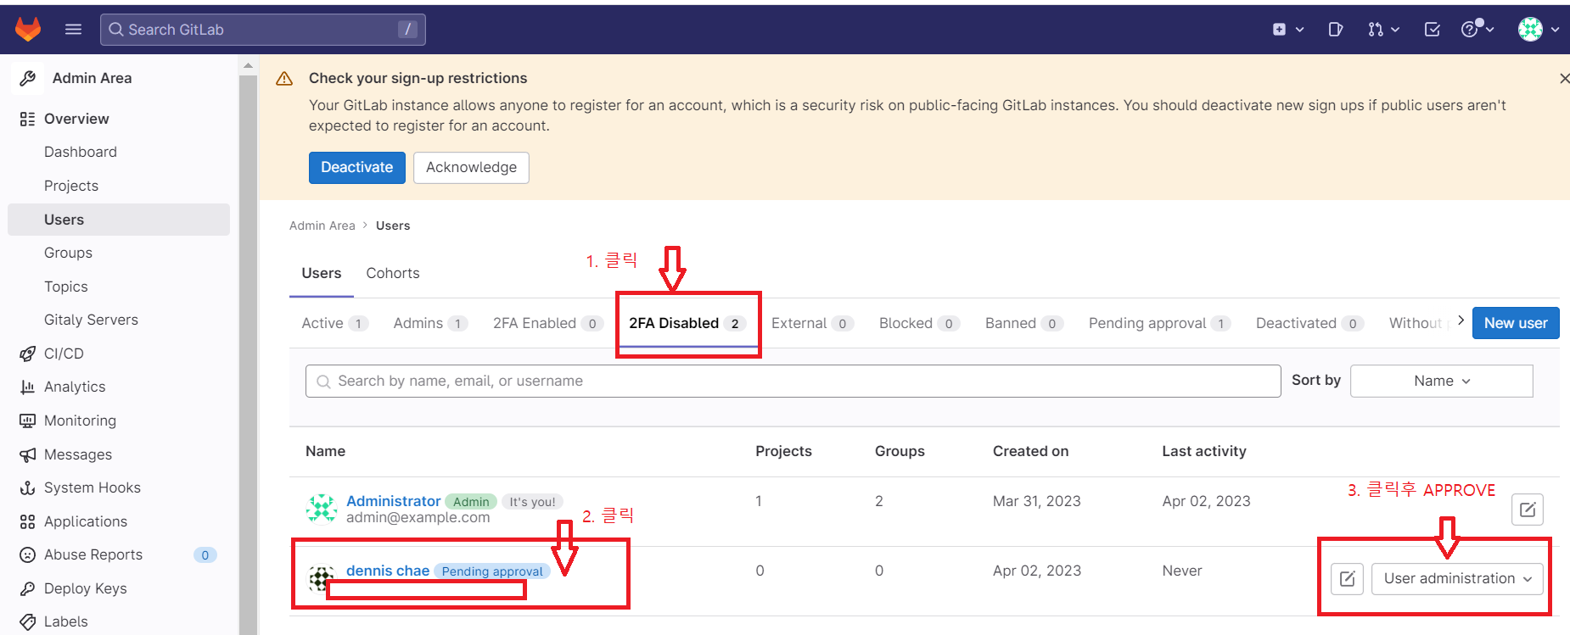This screenshot has height=635, width=1570.
Task: Switch to Admins filter tab
Action: point(430,323)
